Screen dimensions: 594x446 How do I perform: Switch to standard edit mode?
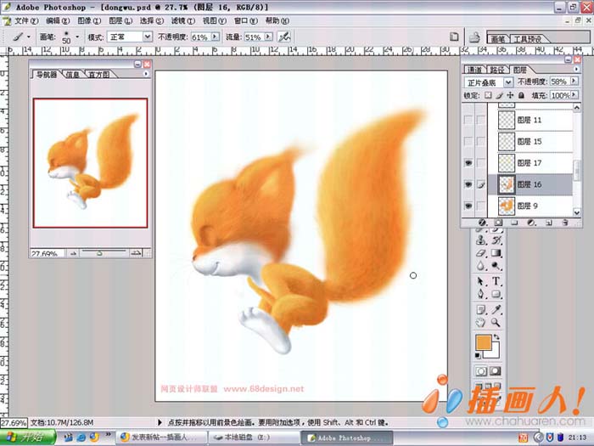point(481,371)
